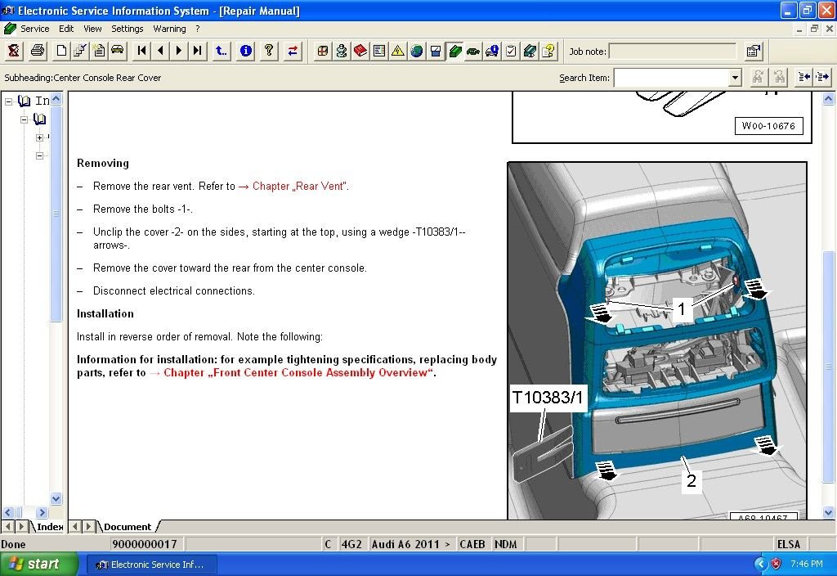This screenshot has width=837, height=576.
Task: Go back using the previous page arrow
Action: (159, 51)
